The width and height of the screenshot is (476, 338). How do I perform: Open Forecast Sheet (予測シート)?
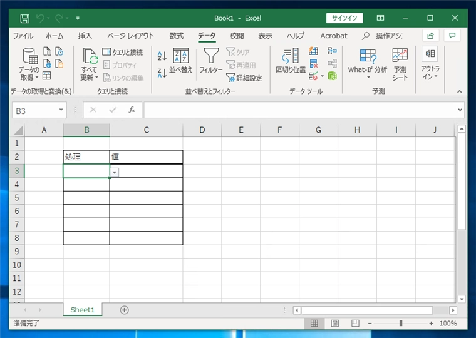pyautogui.click(x=400, y=64)
